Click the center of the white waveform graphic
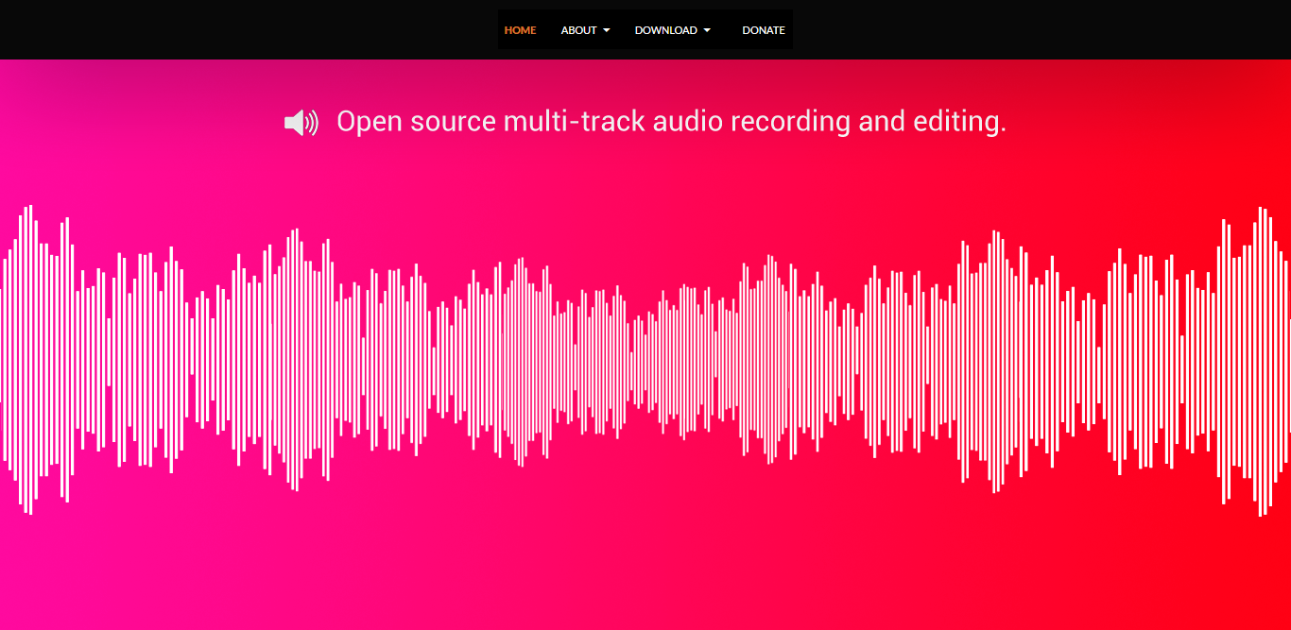1291x630 pixels. point(645,361)
